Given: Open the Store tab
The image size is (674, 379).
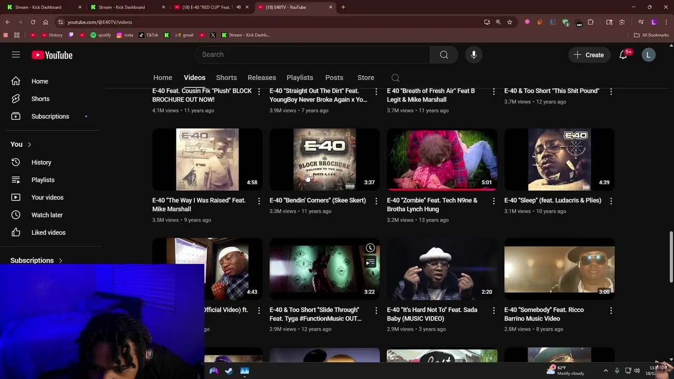Looking at the screenshot, I should click(366, 77).
